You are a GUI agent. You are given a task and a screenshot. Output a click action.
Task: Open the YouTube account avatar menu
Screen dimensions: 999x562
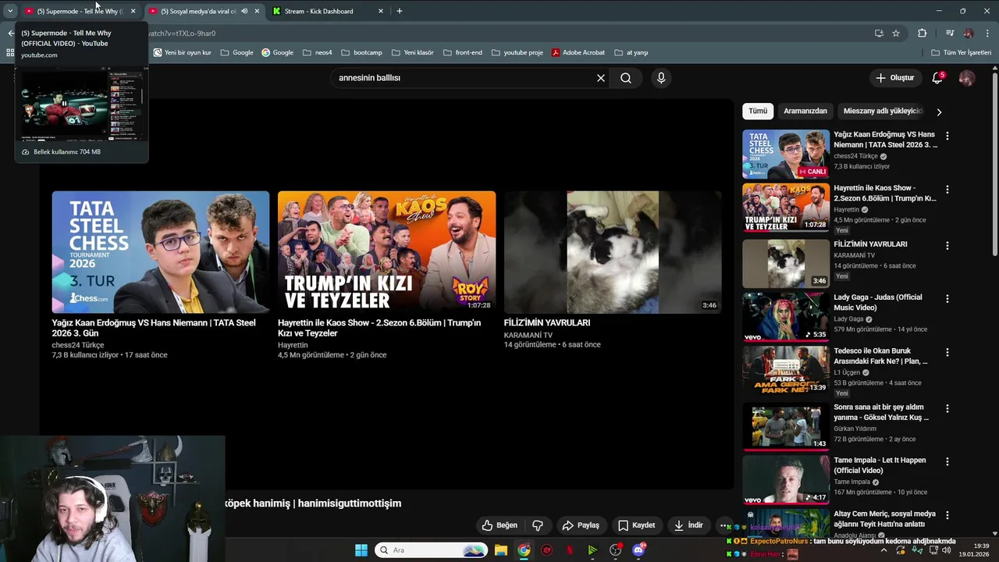tap(966, 78)
